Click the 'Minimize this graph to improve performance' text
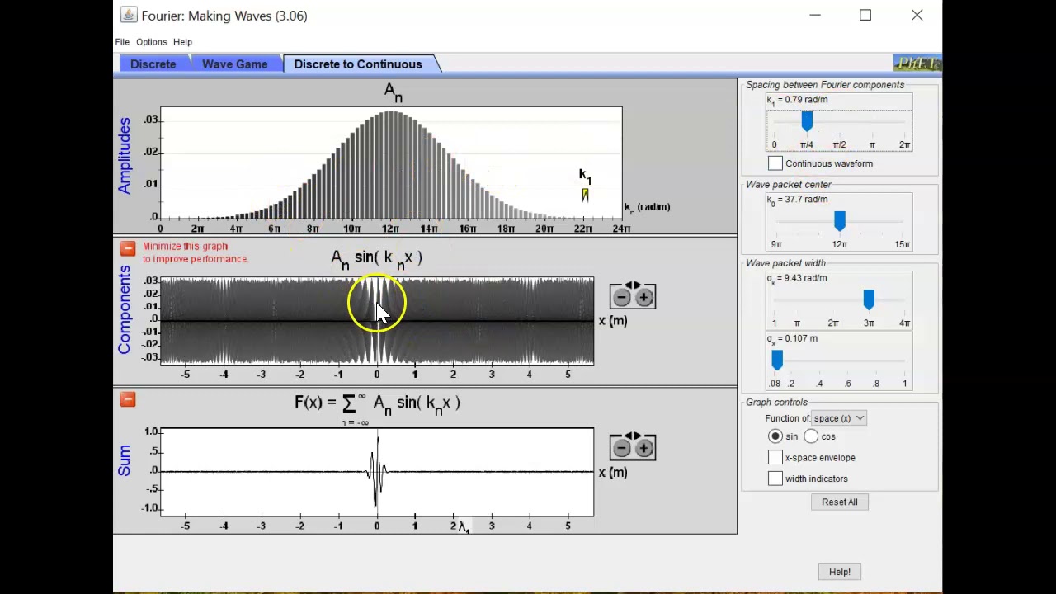Screen dimensions: 1056x594 point(195,252)
